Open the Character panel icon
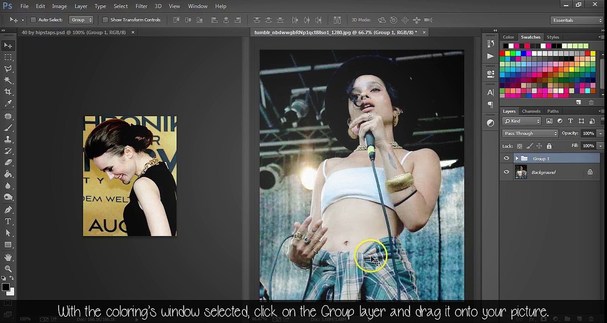 [491, 93]
